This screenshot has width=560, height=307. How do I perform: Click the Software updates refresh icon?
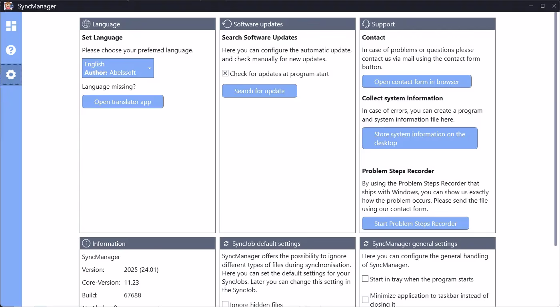click(227, 24)
